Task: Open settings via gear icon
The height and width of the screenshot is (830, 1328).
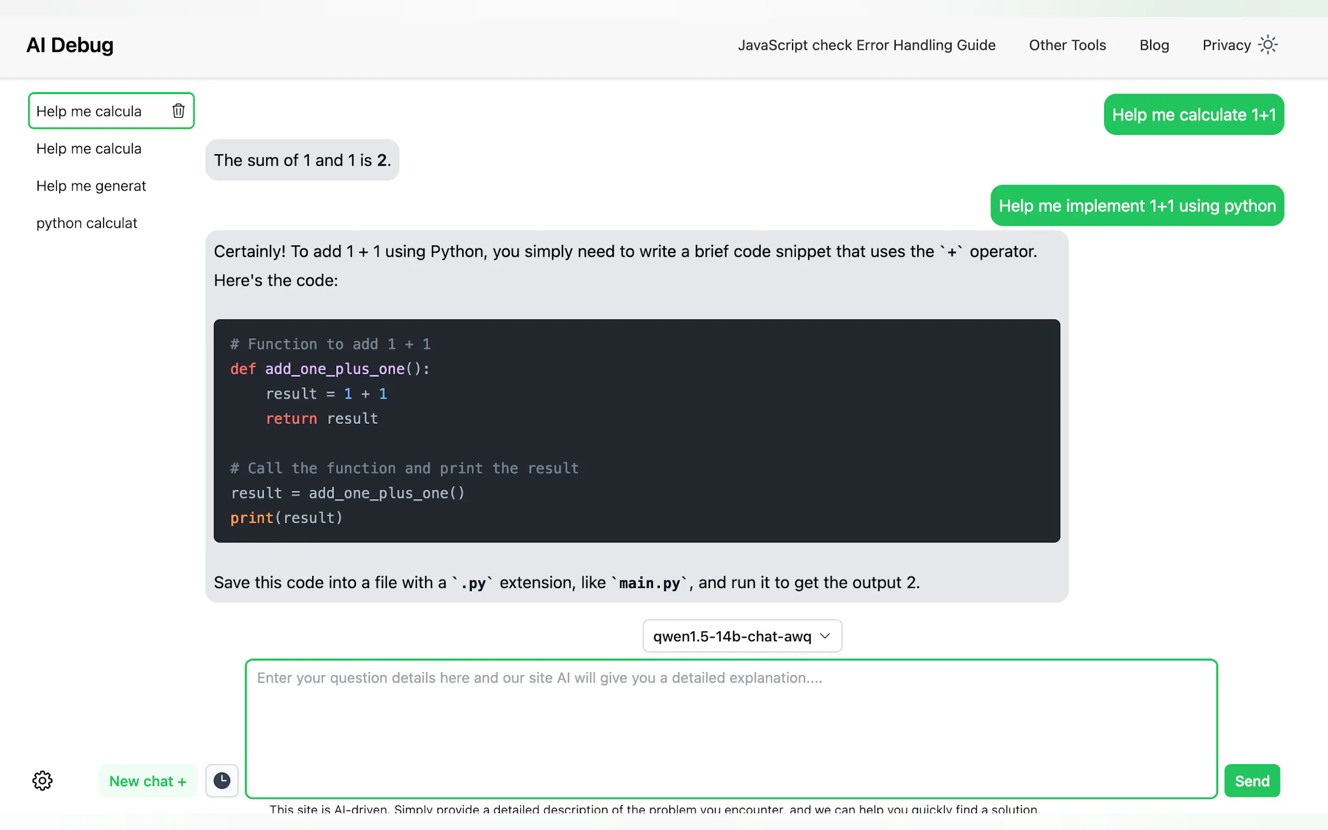Action: click(x=42, y=780)
